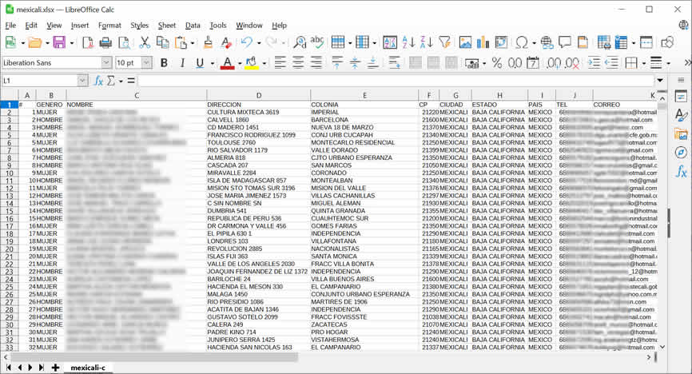Click the Save document icon
Viewport: 692px width, 374px height.
tap(59, 42)
